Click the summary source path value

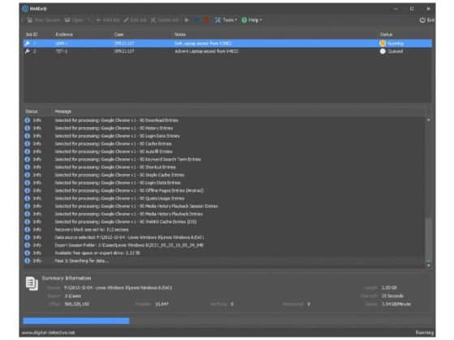coord(118,288)
